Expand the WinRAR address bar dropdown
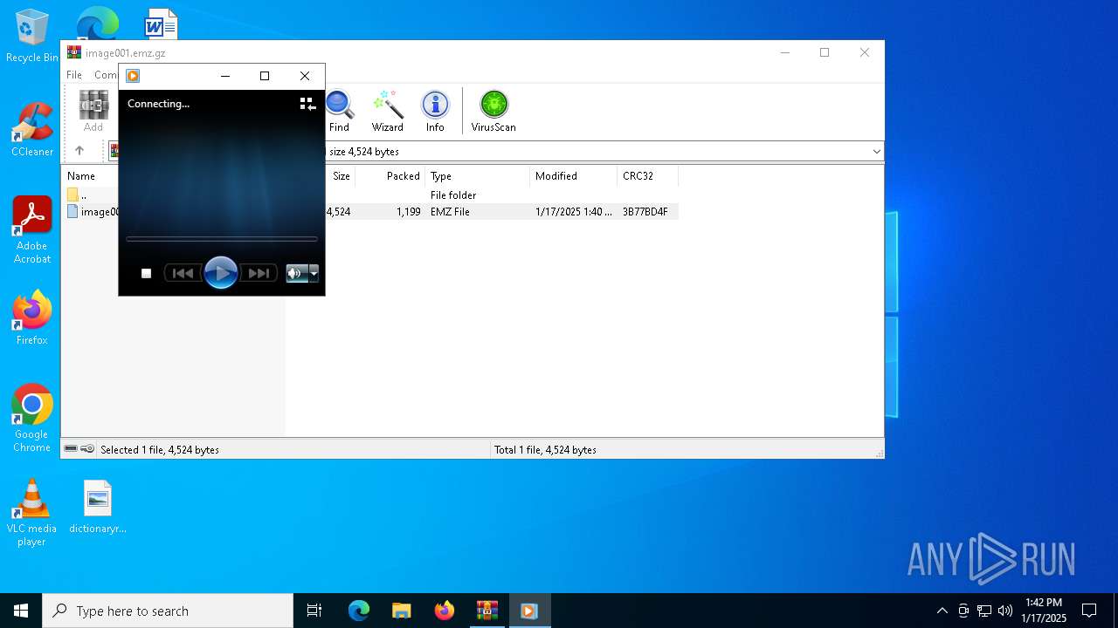Viewport: 1118px width, 628px height. 876,152
